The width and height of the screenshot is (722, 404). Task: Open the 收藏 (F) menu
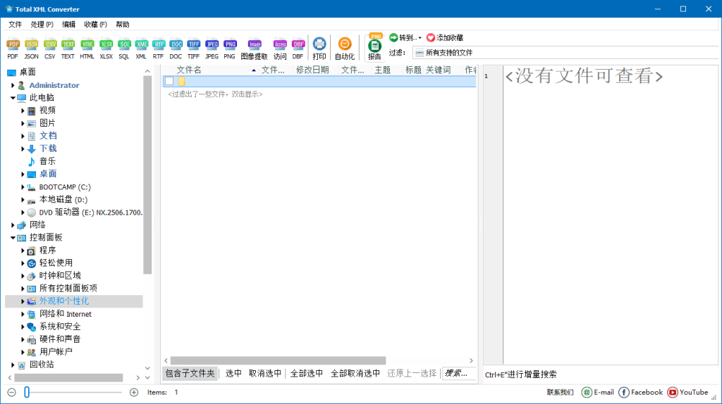[x=95, y=25]
